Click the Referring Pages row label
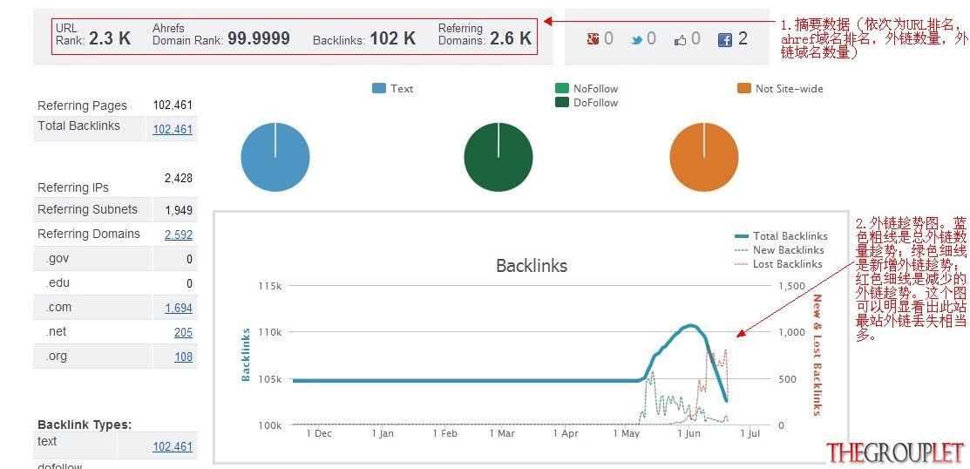The width and height of the screenshot is (970, 469). tap(82, 105)
